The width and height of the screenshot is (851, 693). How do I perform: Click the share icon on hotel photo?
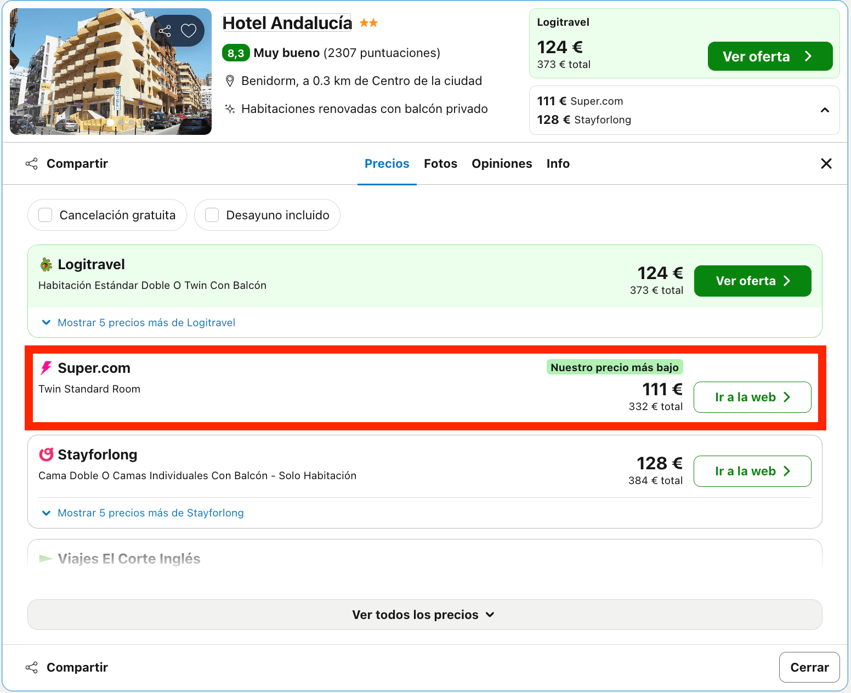tap(165, 31)
